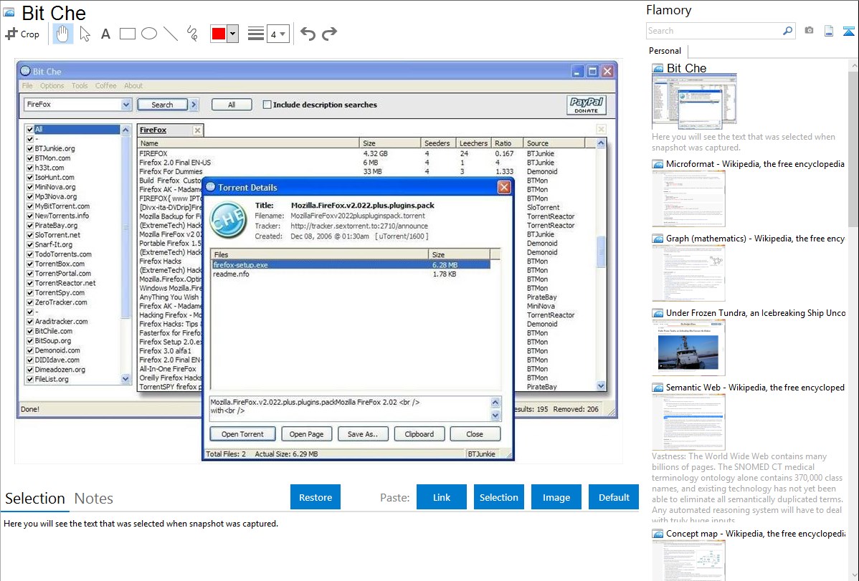Click in the Flamory Search field
Viewport: 859px width, 581px height.
(x=714, y=31)
